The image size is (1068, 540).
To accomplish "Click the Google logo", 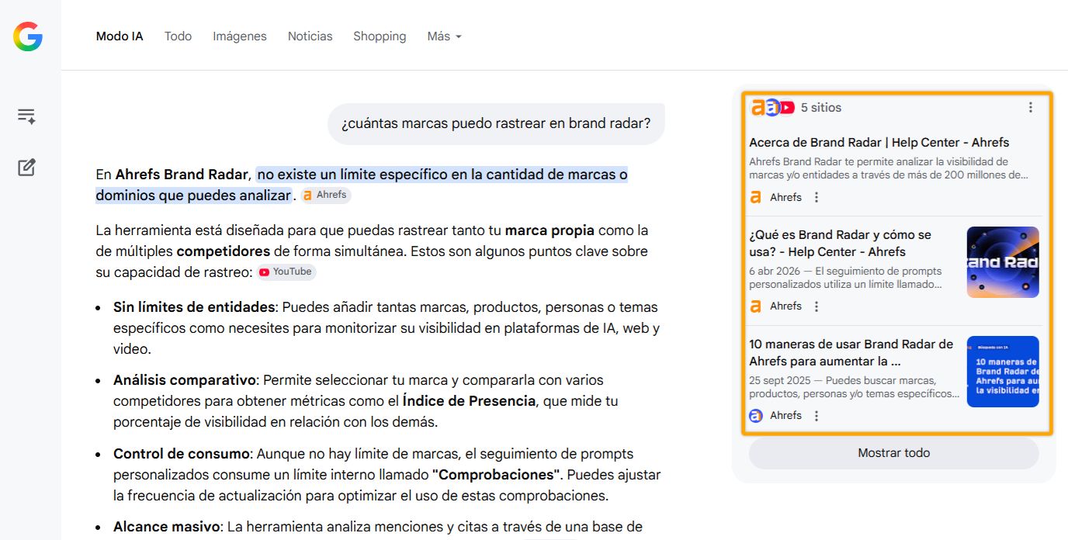I will click(x=26, y=36).
